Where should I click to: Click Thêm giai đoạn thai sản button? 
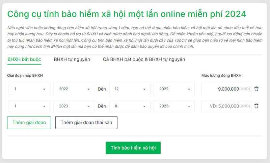click(86, 123)
